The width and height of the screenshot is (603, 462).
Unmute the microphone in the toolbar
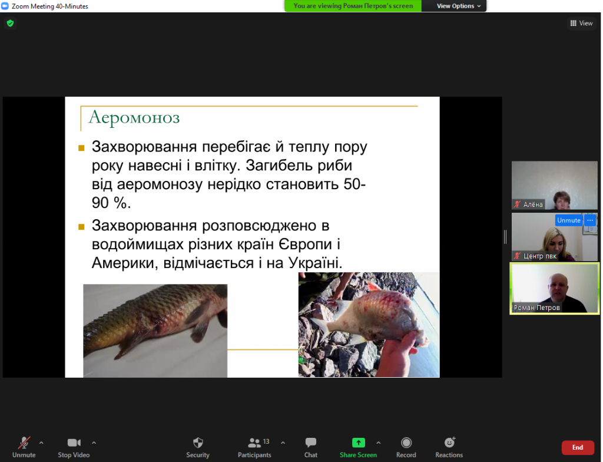[x=24, y=443]
